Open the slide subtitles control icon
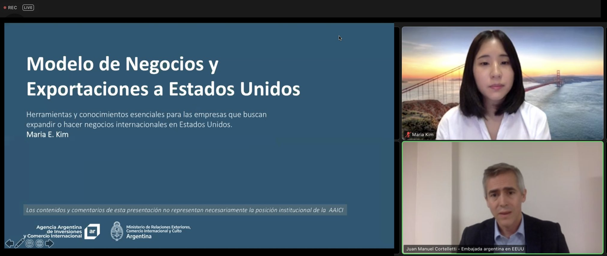The width and height of the screenshot is (607, 256). (29, 243)
